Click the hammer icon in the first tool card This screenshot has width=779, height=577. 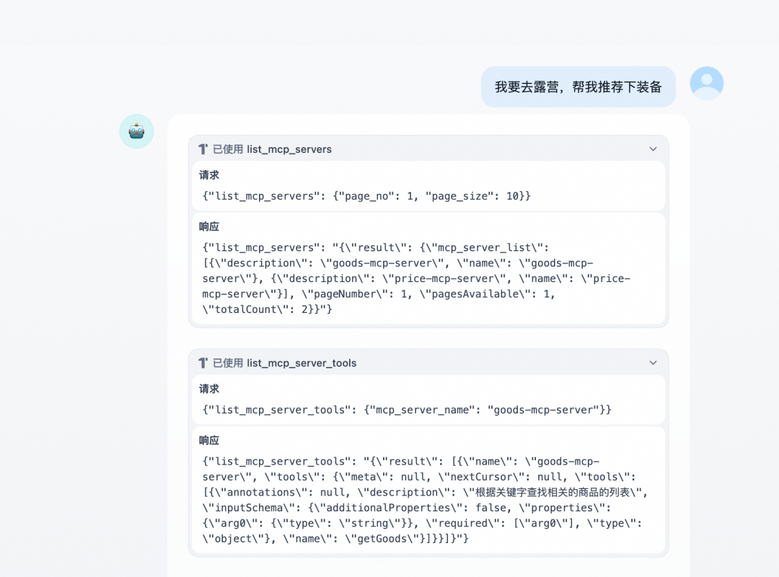(204, 149)
